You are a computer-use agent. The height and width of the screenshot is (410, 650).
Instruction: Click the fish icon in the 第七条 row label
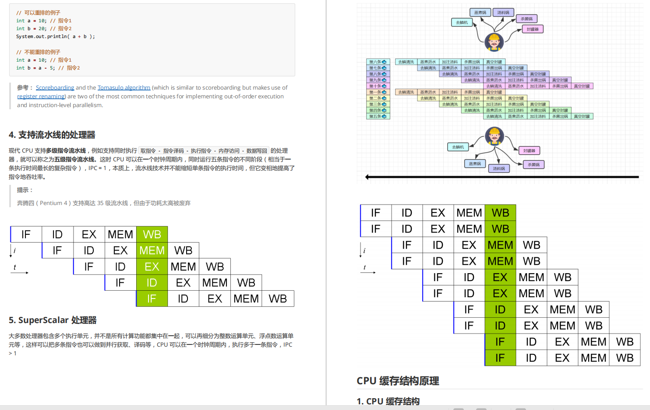point(384,68)
